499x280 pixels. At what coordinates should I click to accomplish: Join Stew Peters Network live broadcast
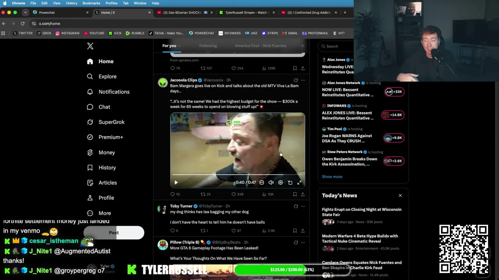pyautogui.click(x=394, y=161)
